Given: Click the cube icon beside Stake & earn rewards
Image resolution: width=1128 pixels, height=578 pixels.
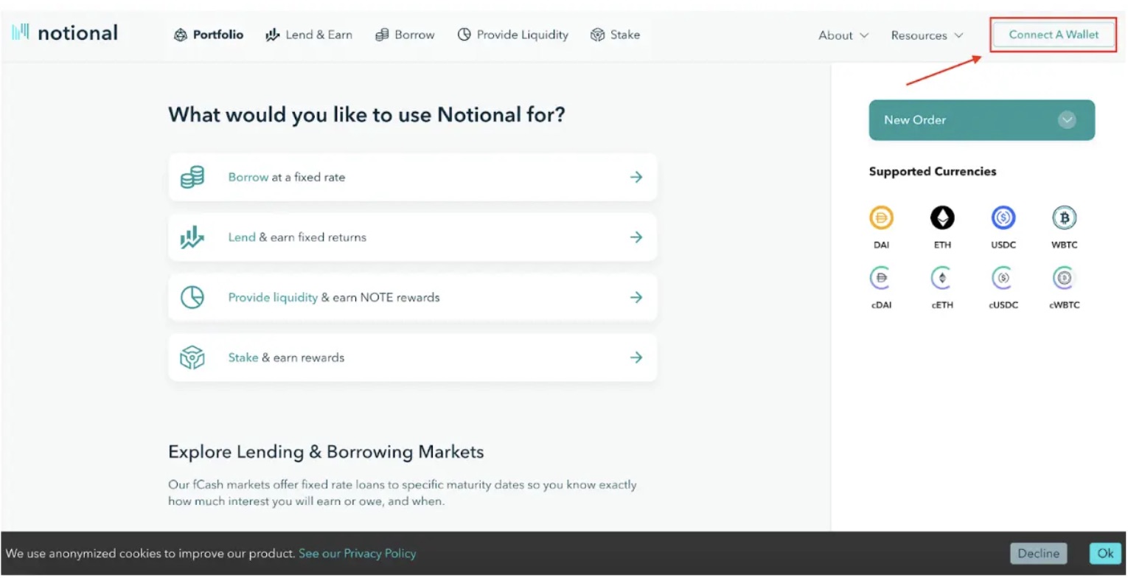Looking at the screenshot, I should click(x=192, y=358).
